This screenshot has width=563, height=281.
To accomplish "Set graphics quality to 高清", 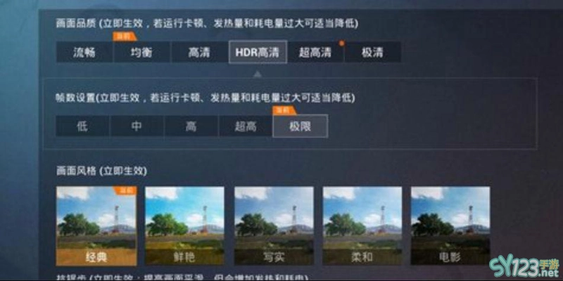I will [199, 52].
